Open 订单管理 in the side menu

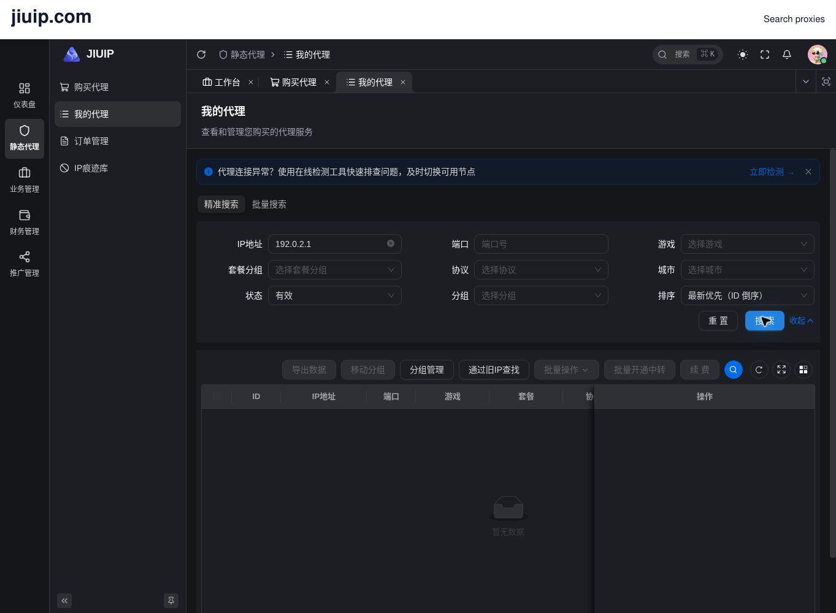[118, 141]
